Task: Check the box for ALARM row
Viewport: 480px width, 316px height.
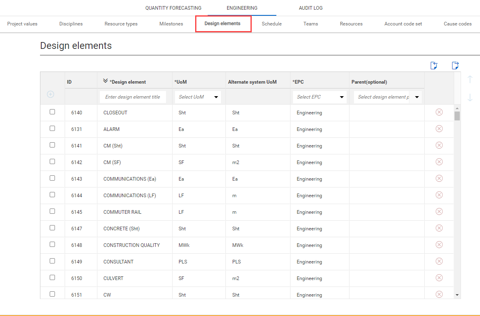Action: 52,129
